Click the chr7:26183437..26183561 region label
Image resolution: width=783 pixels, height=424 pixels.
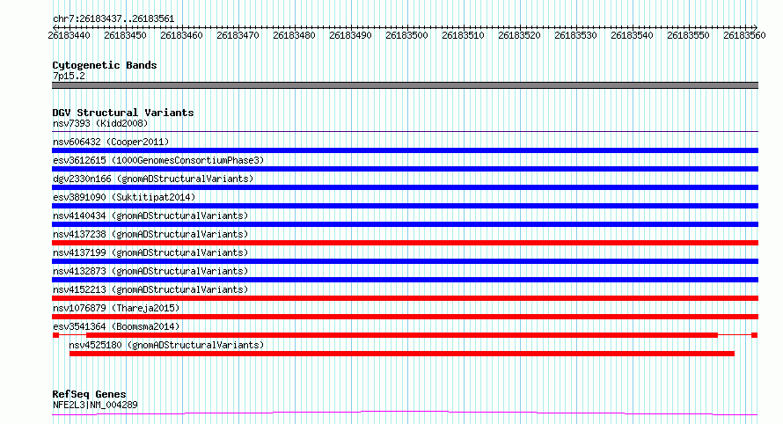click(x=113, y=19)
